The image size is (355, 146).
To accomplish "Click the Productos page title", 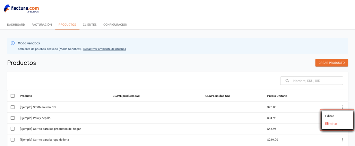I will tap(21, 63).
